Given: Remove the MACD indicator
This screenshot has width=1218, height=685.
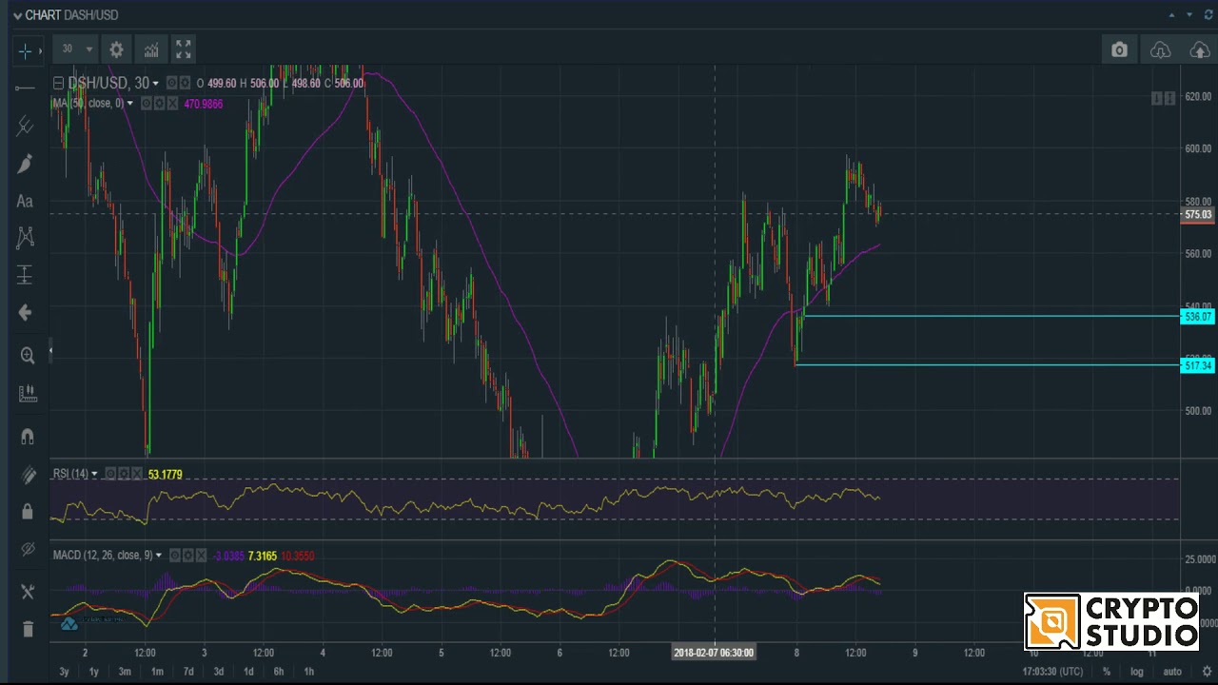Looking at the screenshot, I should coord(202,555).
